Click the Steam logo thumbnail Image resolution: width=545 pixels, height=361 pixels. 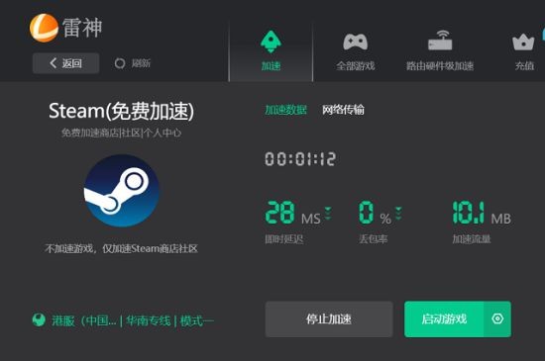(x=122, y=191)
